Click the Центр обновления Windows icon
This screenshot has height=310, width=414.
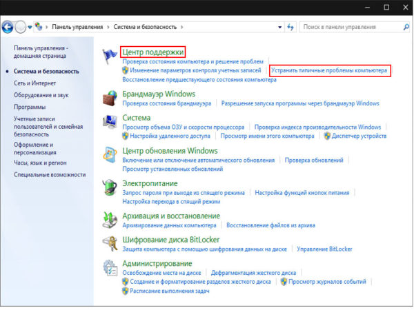(x=109, y=154)
